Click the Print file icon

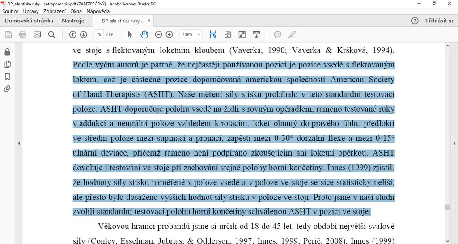pos(22,34)
